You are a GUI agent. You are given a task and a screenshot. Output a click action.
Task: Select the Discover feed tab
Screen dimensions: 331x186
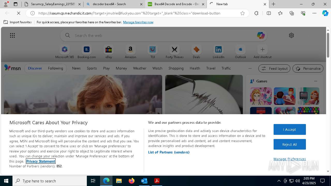tap(35, 68)
